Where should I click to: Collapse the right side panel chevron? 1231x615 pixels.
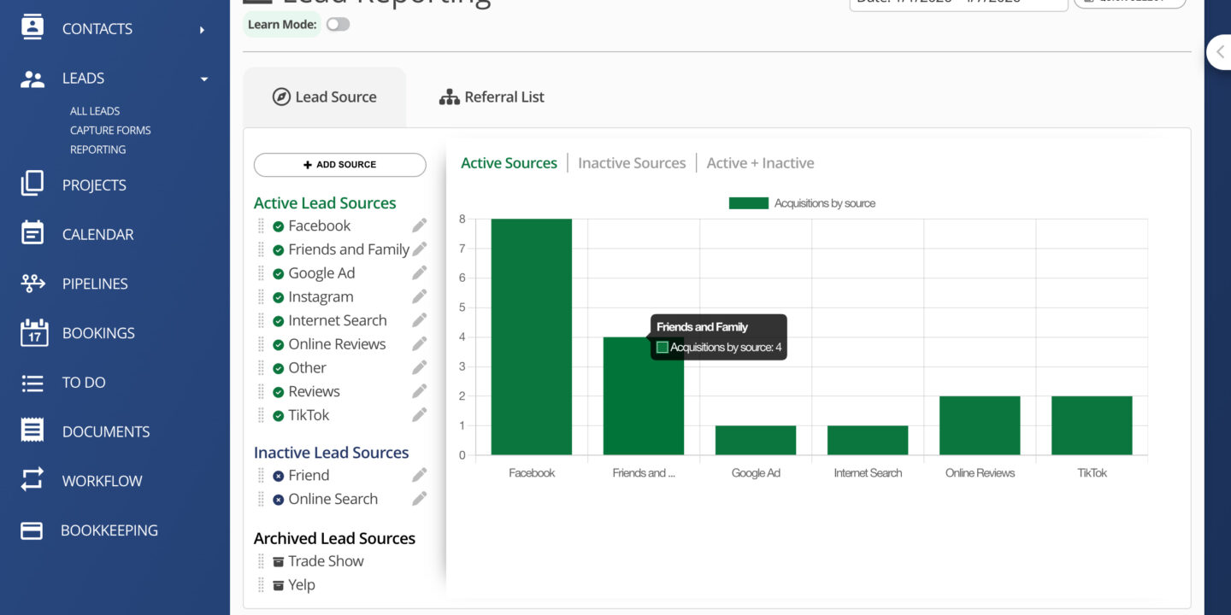tap(1220, 52)
